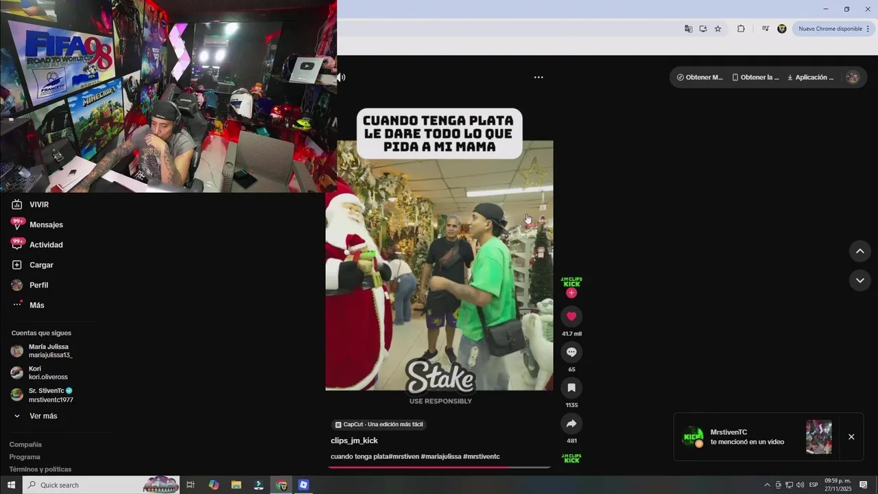Image resolution: width=878 pixels, height=494 pixels.
Task: Click the #mariajulissa hashtag
Action: [440, 457]
